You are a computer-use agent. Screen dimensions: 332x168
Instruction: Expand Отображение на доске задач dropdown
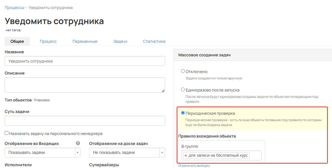127,153
